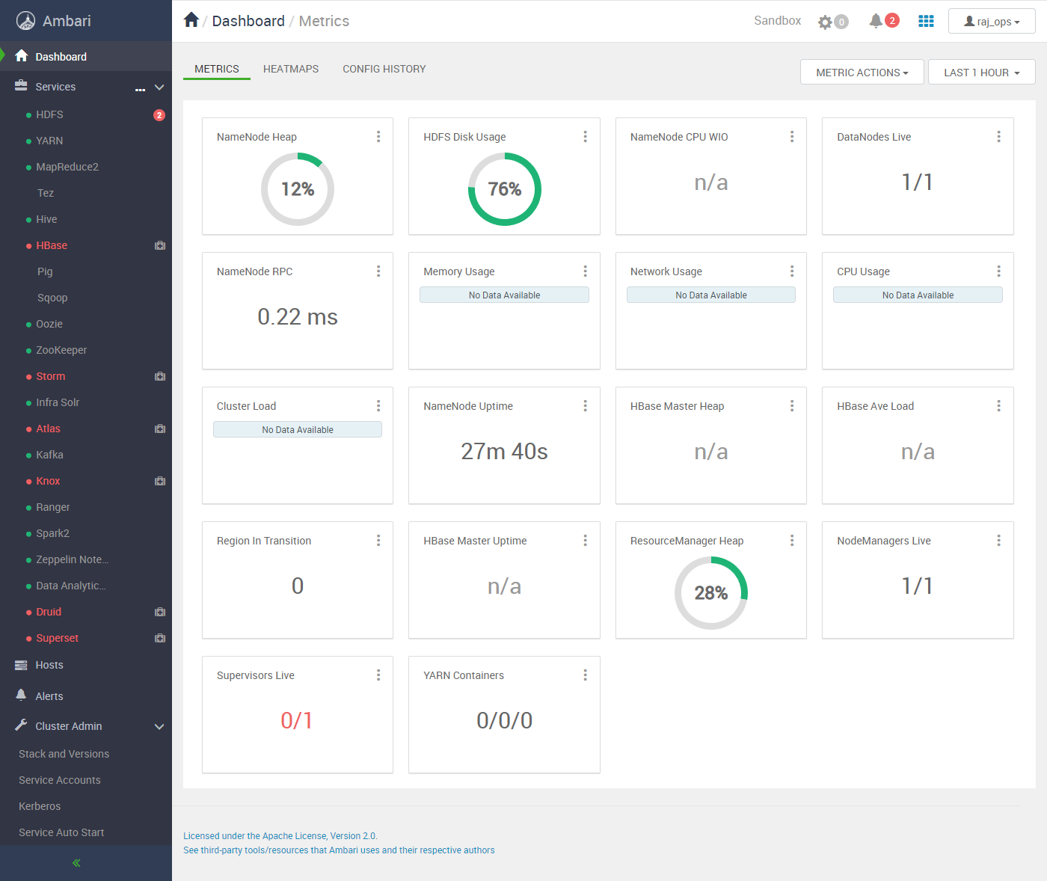The width and height of the screenshot is (1047, 881).
Task: Click Supervisors Live 0/1 value
Action: click(x=297, y=721)
